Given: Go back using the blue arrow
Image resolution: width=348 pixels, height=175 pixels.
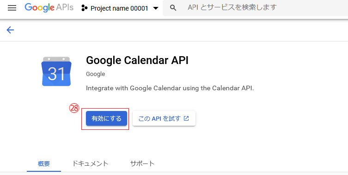Looking at the screenshot, I should pos(10,30).
